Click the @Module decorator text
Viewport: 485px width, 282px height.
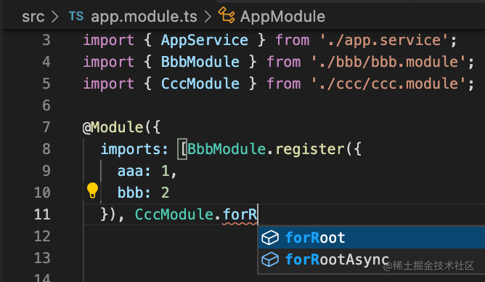click(x=113, y=127)
